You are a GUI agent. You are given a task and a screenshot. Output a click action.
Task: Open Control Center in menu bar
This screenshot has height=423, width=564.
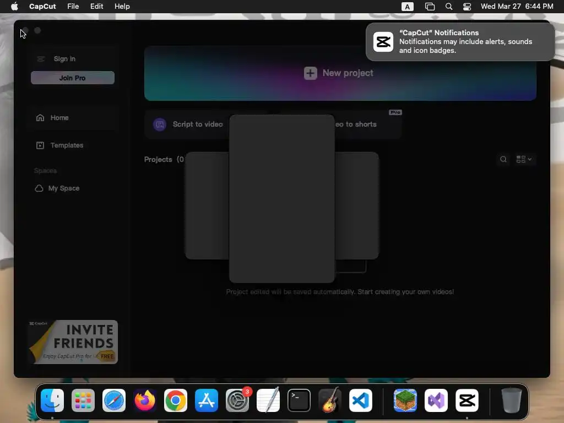click(x=467, y=7)
